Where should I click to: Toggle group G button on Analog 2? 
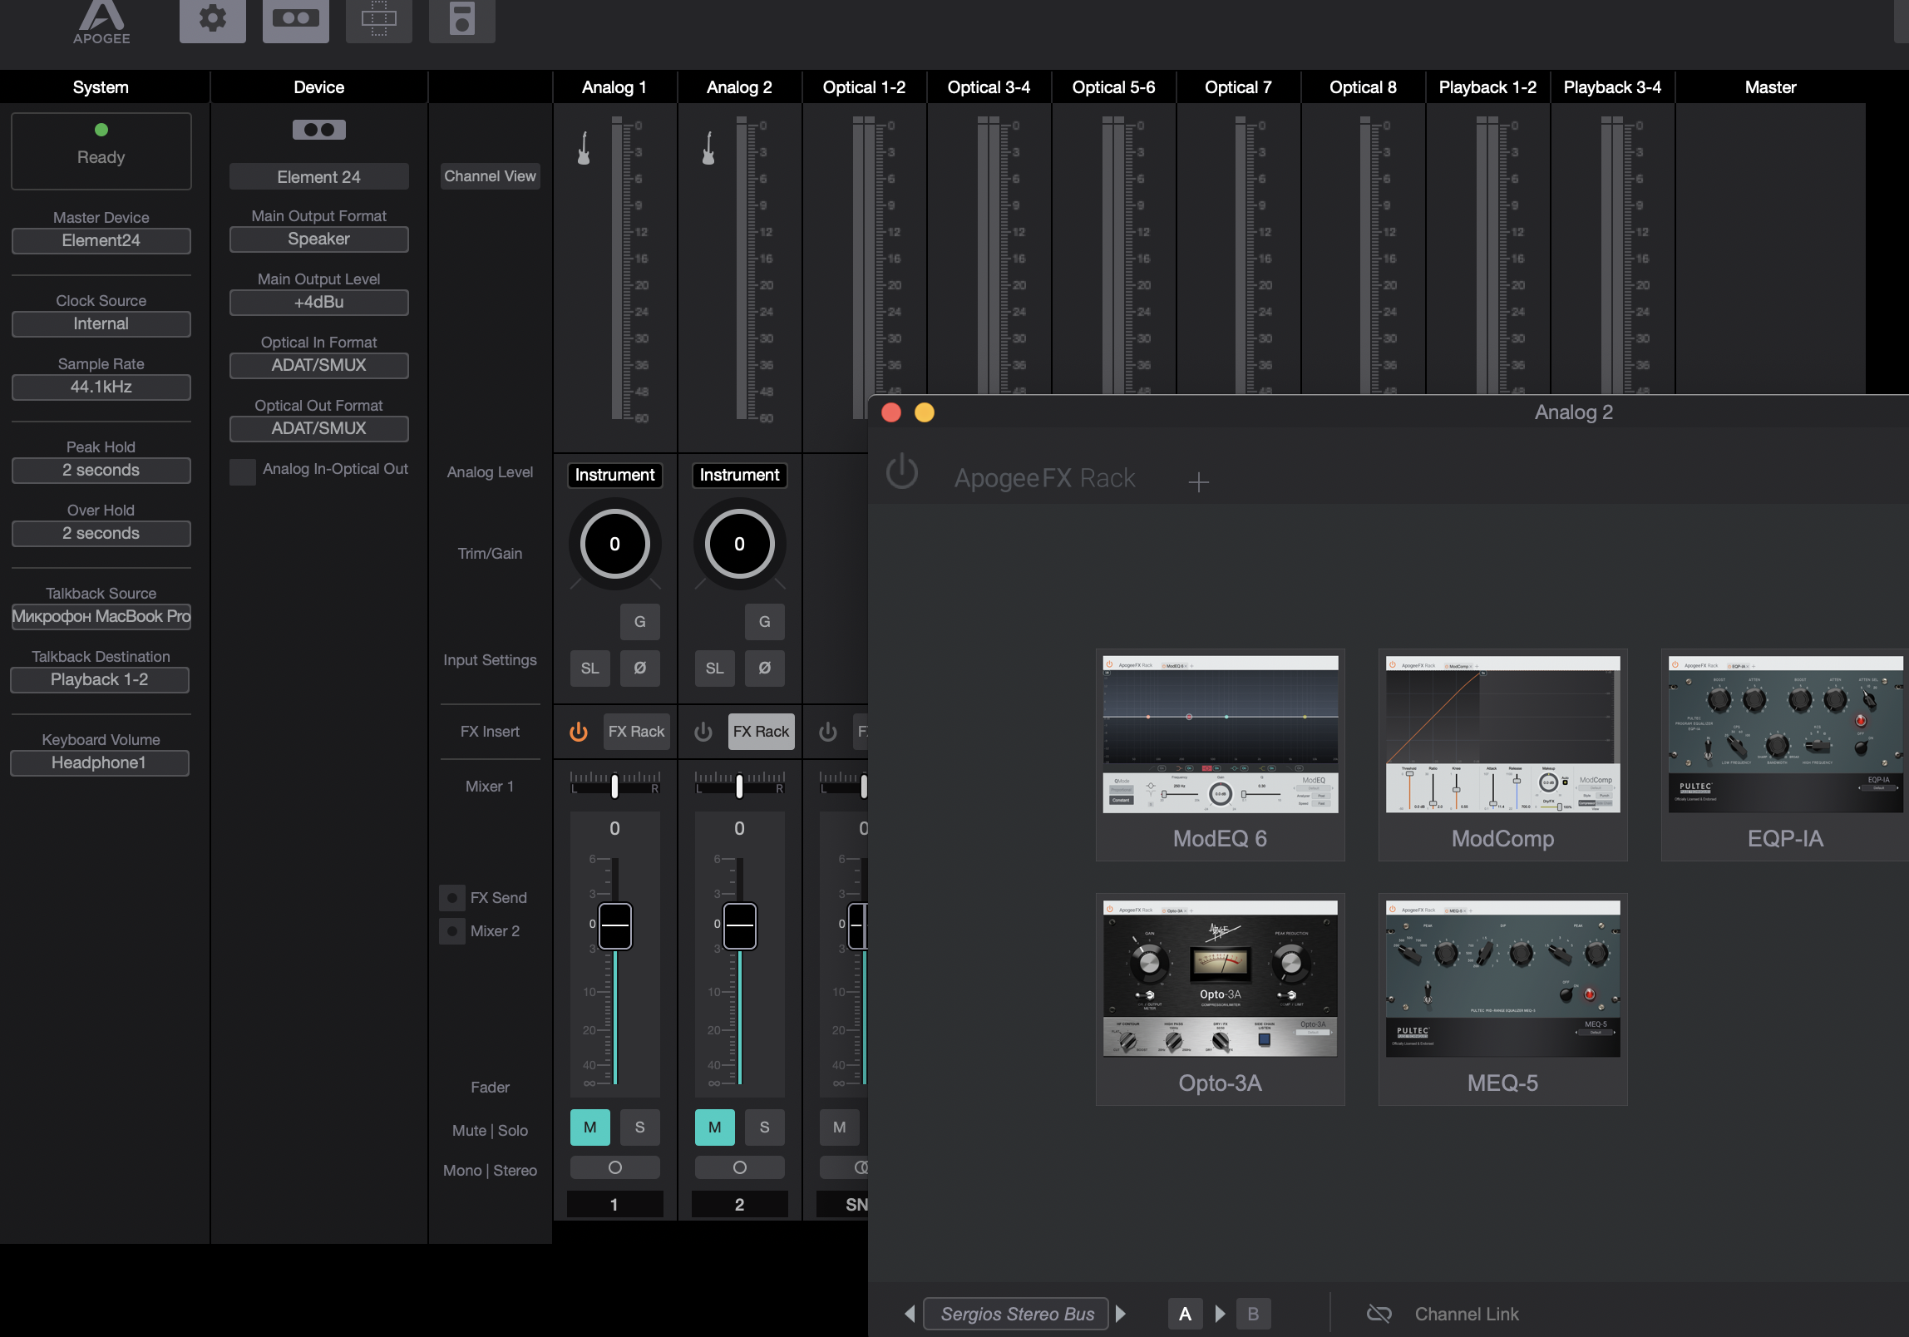(765, 622)
